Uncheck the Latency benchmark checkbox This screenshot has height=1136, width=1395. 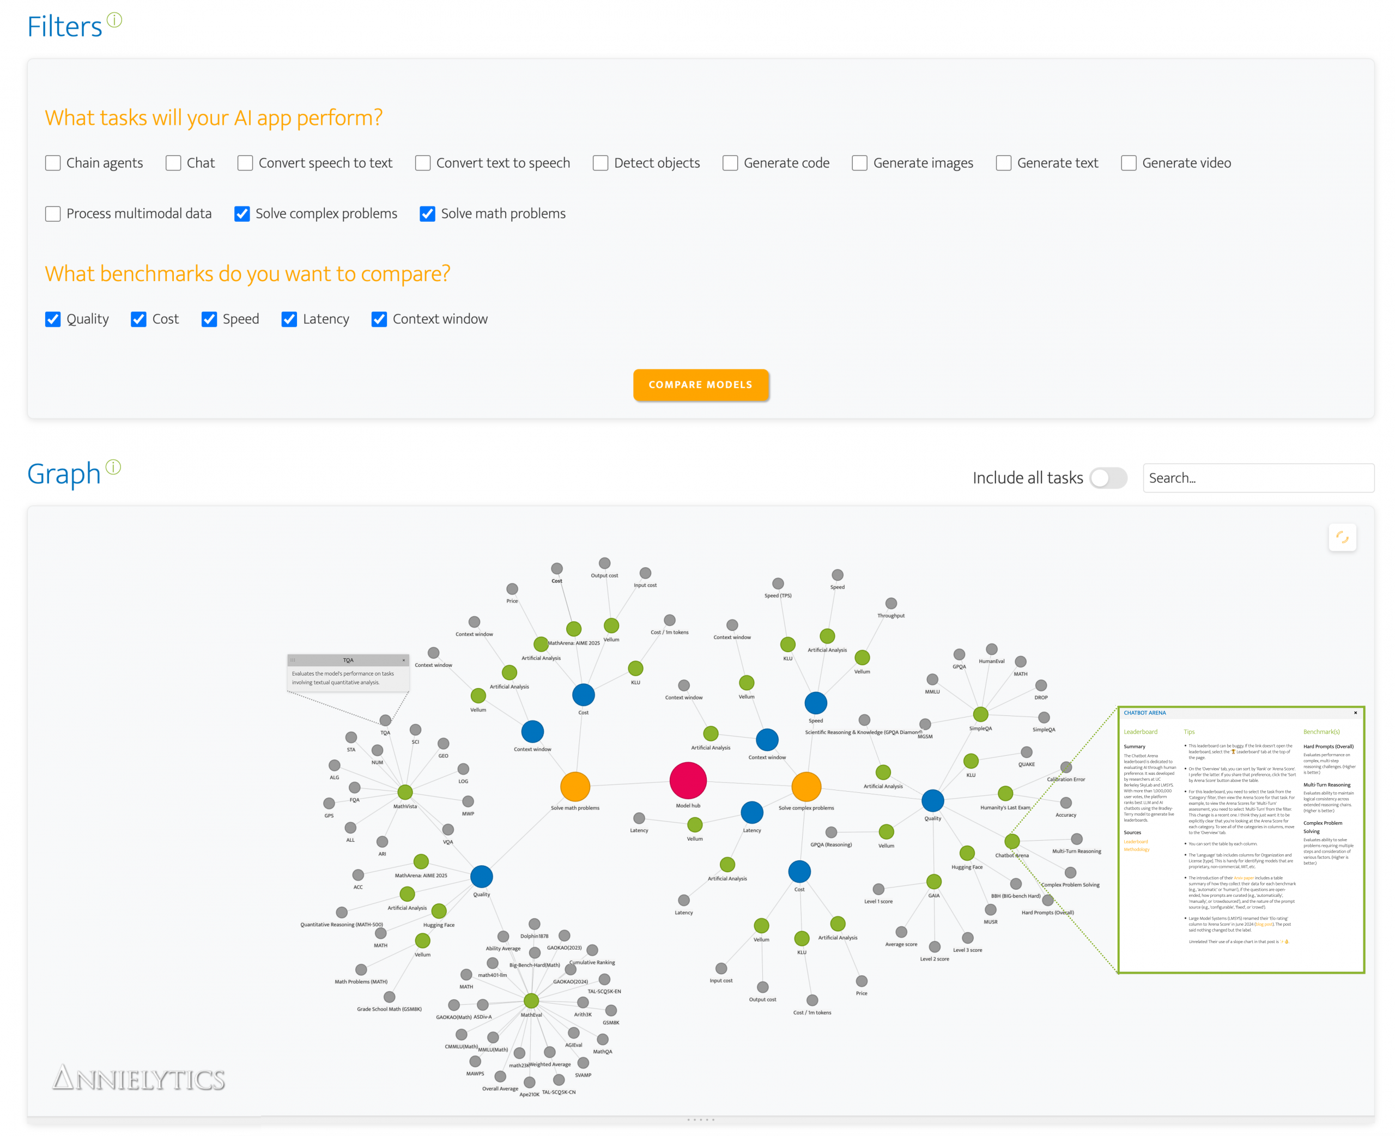[289, 319]
